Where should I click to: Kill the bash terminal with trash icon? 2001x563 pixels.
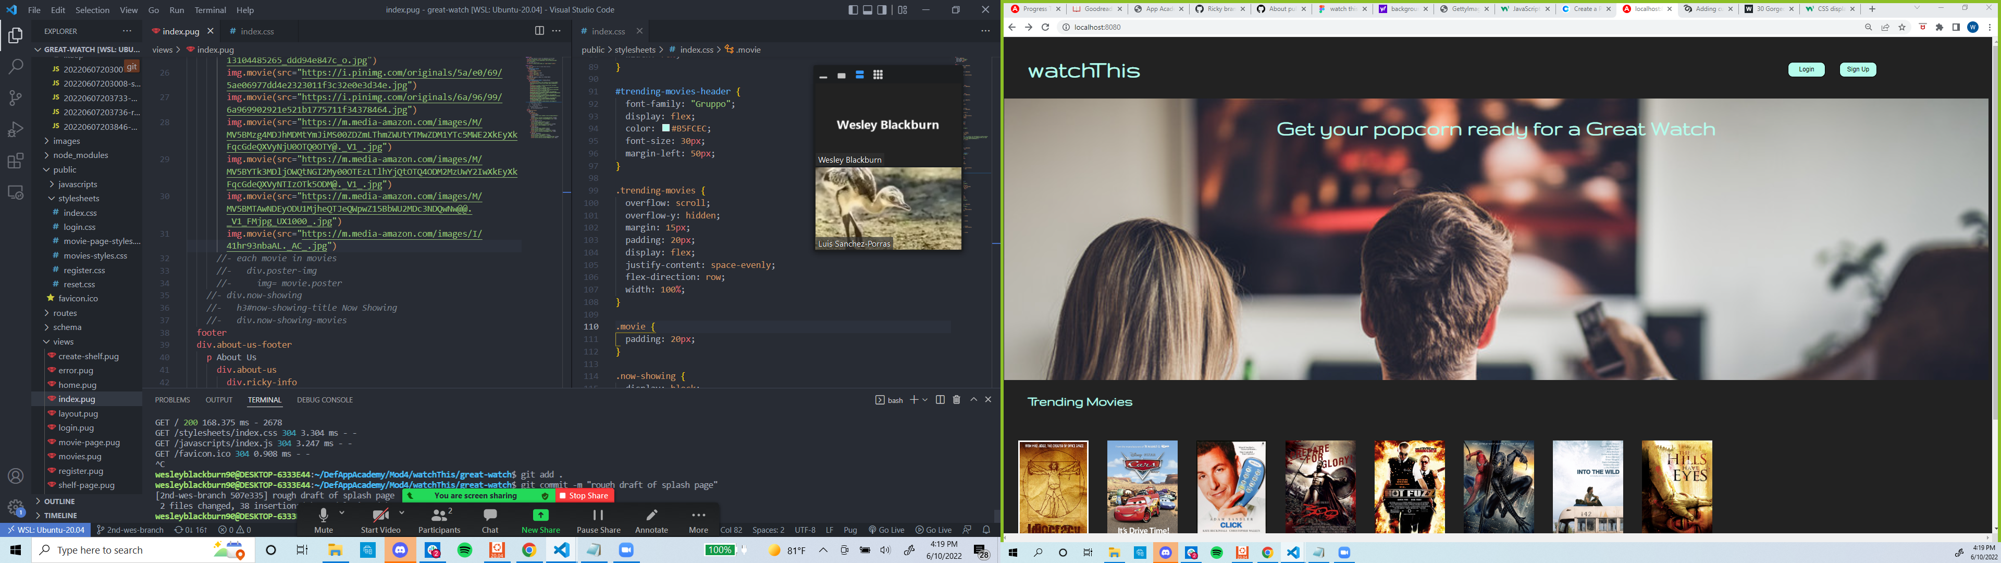click(x=956, y=400)
